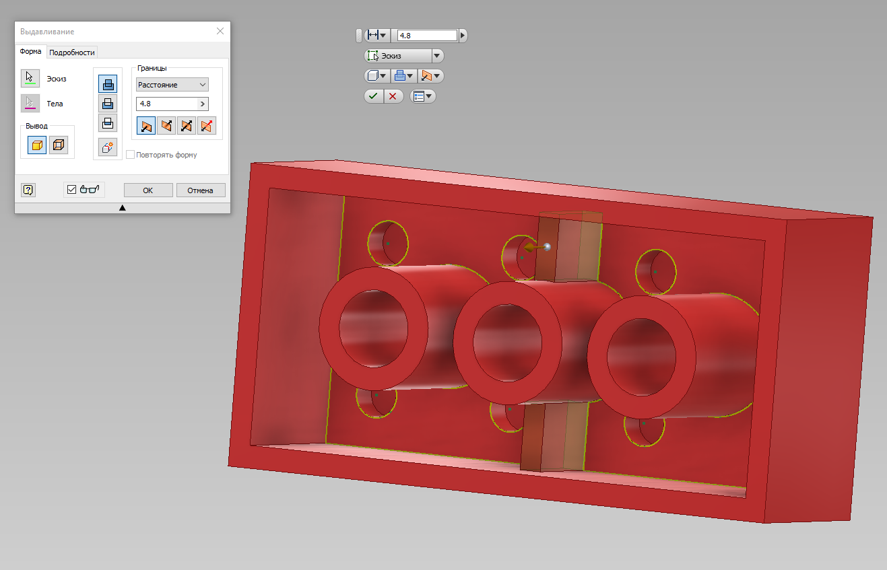Image resolution: width=887 pixels, height=570 pixels.
Task: Select solid output mode in Вывод
Action: click(37, 145)
